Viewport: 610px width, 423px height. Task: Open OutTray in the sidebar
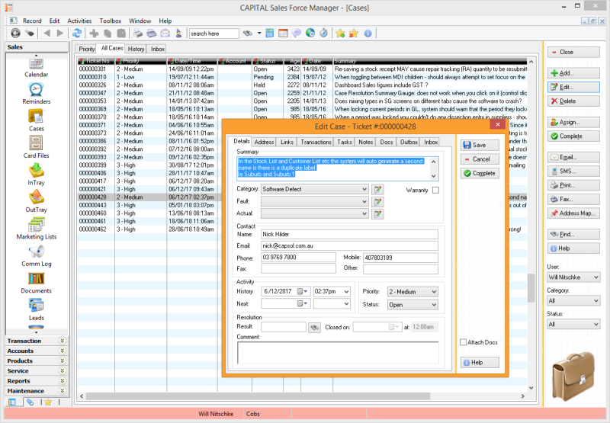pos(36,201)
